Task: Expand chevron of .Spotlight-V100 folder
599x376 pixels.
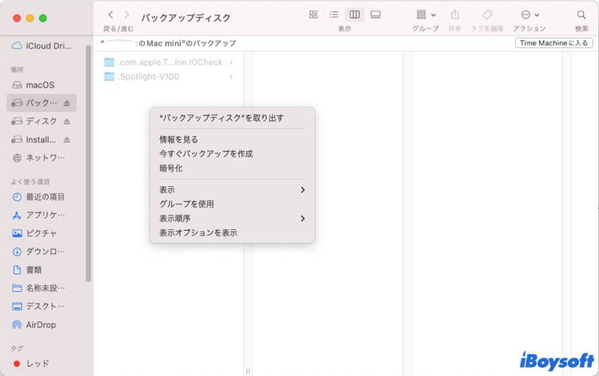Action: pos(232,76)
